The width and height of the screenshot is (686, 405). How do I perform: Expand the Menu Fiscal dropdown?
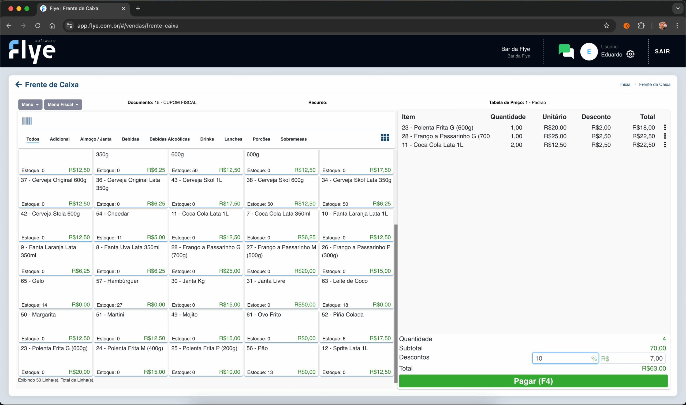[63, 105]
